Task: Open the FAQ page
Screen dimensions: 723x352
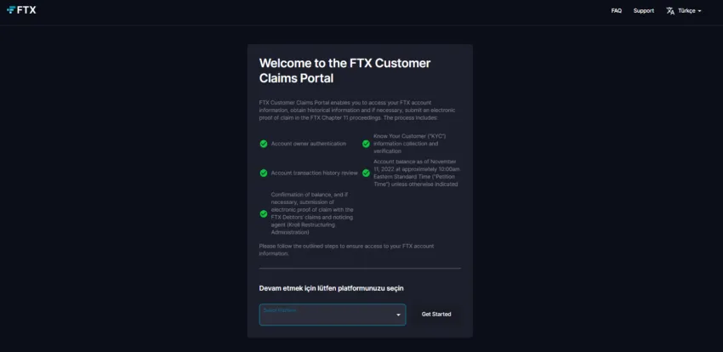Action: click(616, 10)
